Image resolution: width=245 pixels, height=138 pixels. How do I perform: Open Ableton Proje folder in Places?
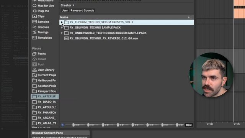(x=44, y=86)
